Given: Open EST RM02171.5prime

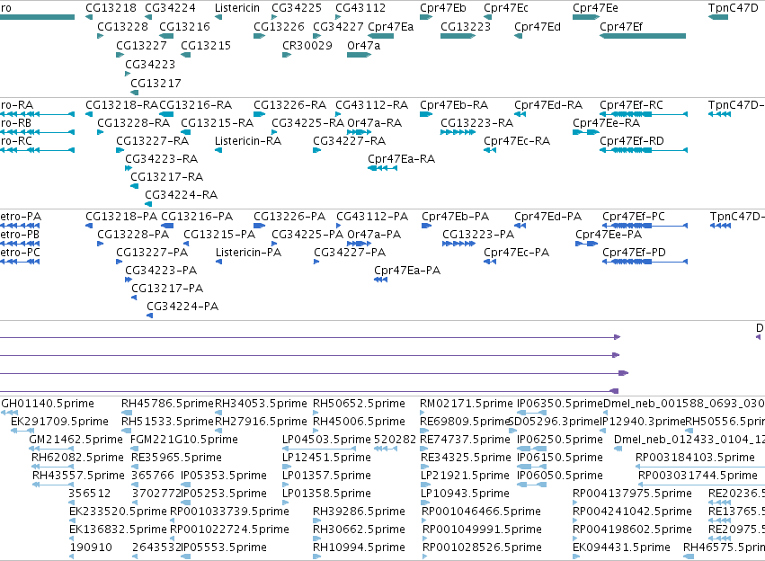Looking at the screenshot, I should tap(467, 404).
